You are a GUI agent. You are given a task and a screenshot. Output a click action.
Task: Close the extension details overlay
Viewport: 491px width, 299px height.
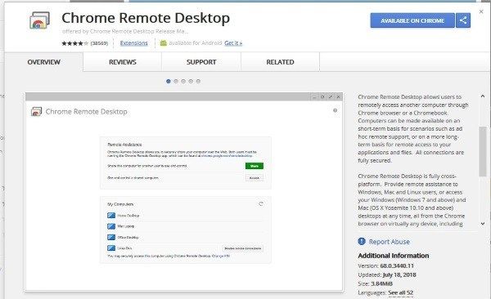point(481,11)
